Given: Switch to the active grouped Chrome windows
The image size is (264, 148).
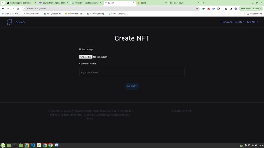Looking at the screenshot, I should pos(27,145).
